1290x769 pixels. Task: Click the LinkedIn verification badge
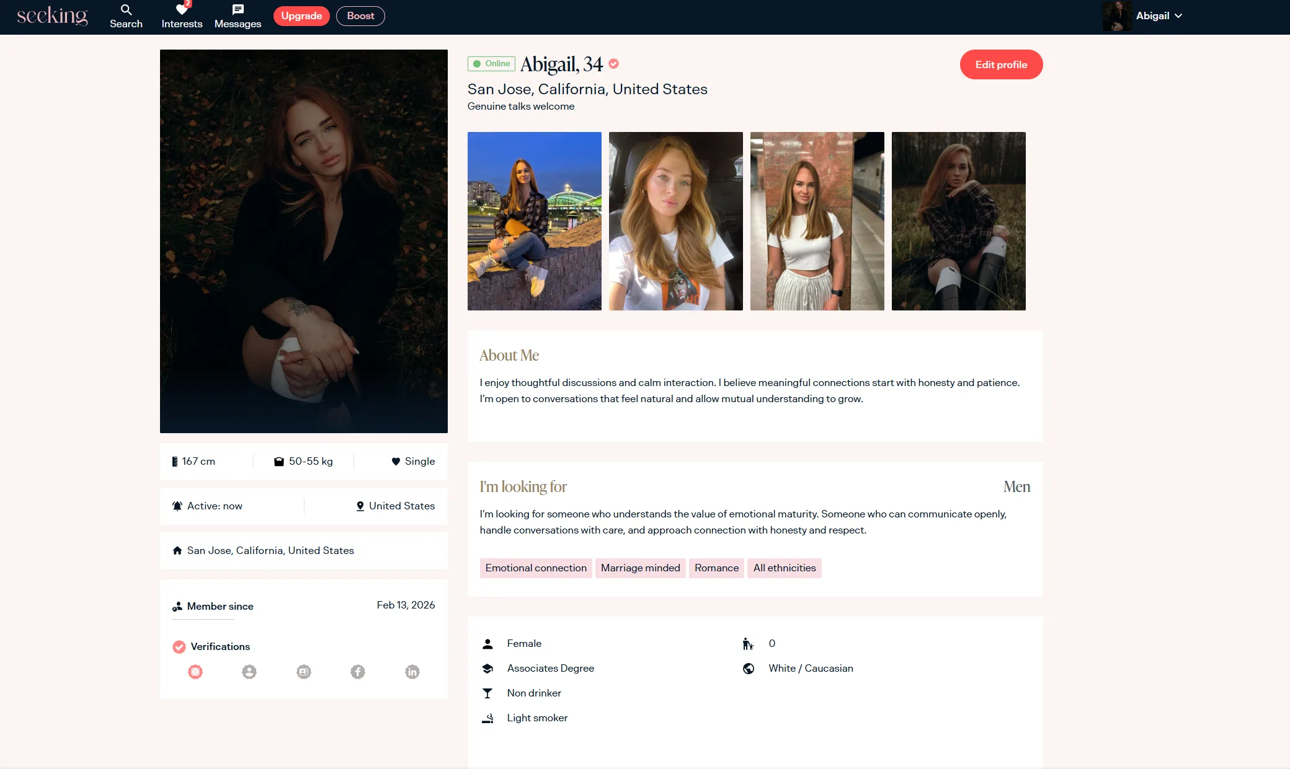(x=412, y=672)
